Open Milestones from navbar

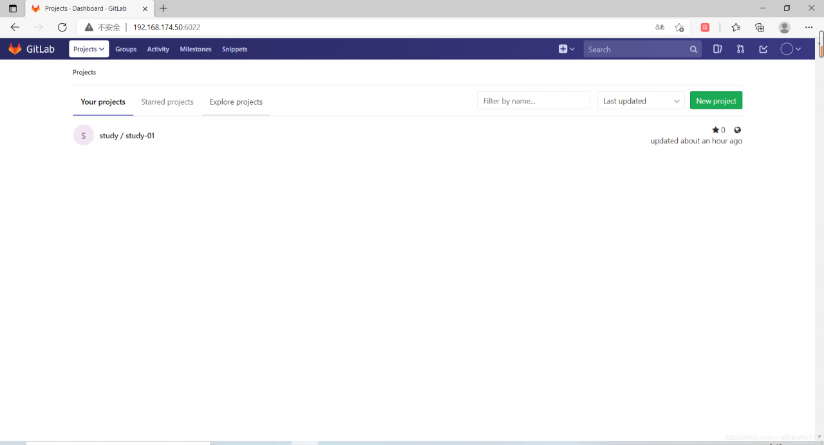[196, 50]
